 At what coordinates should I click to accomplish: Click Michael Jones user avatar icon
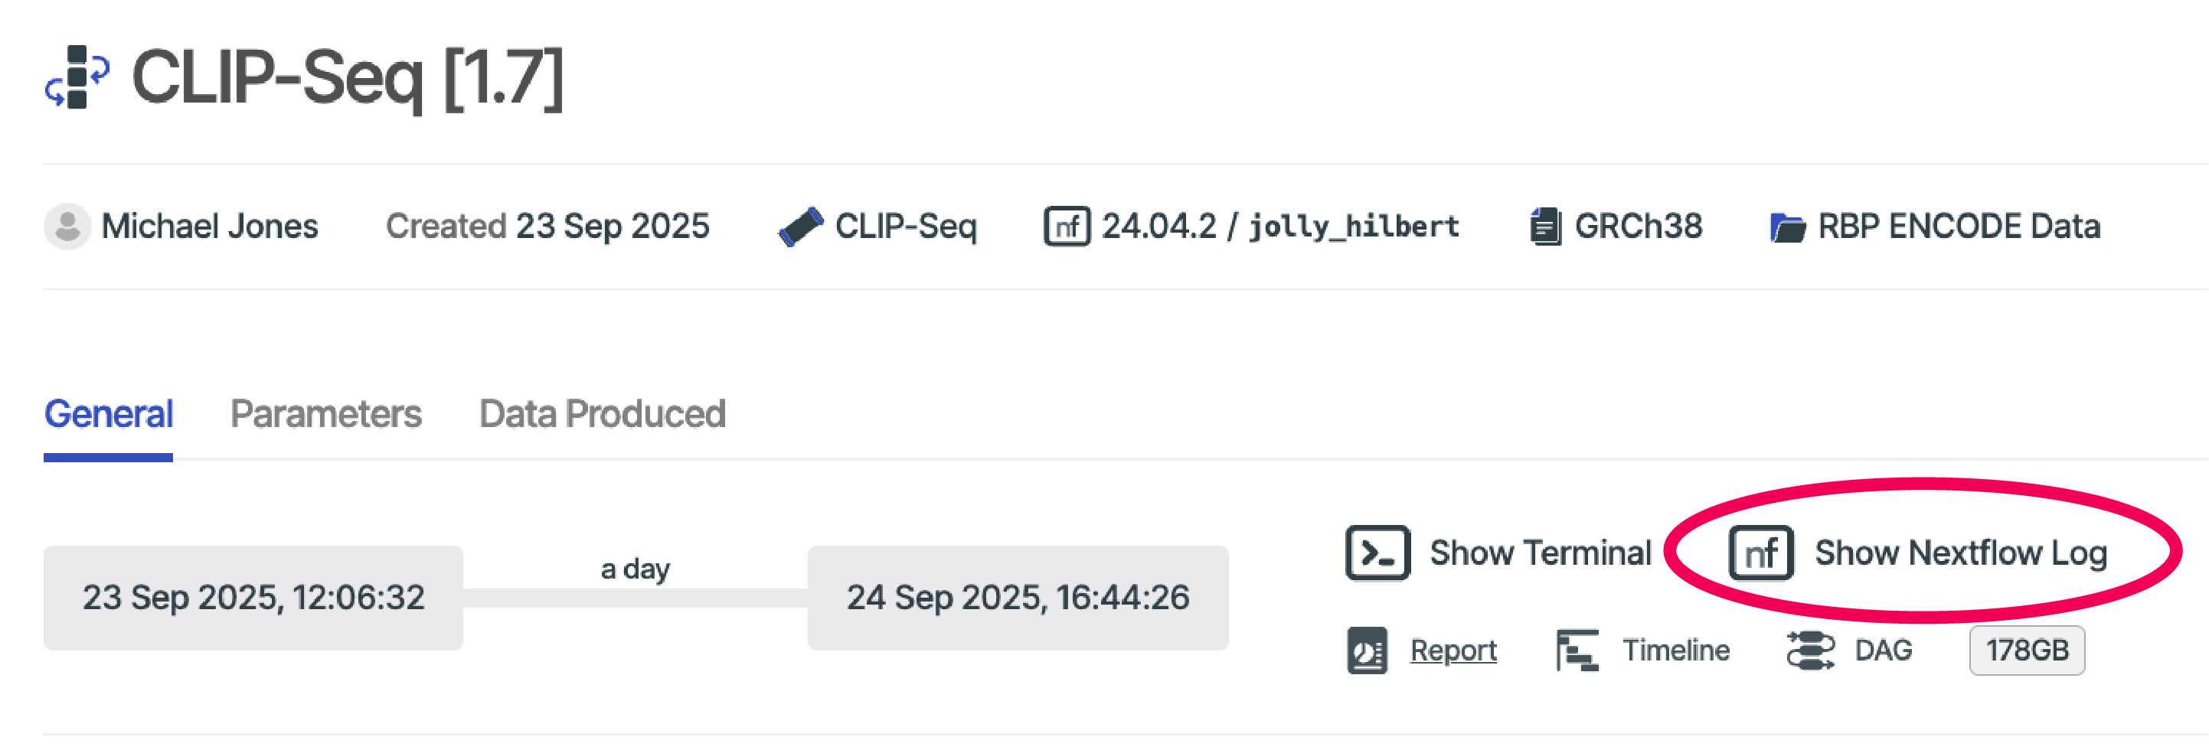[67, 227]
